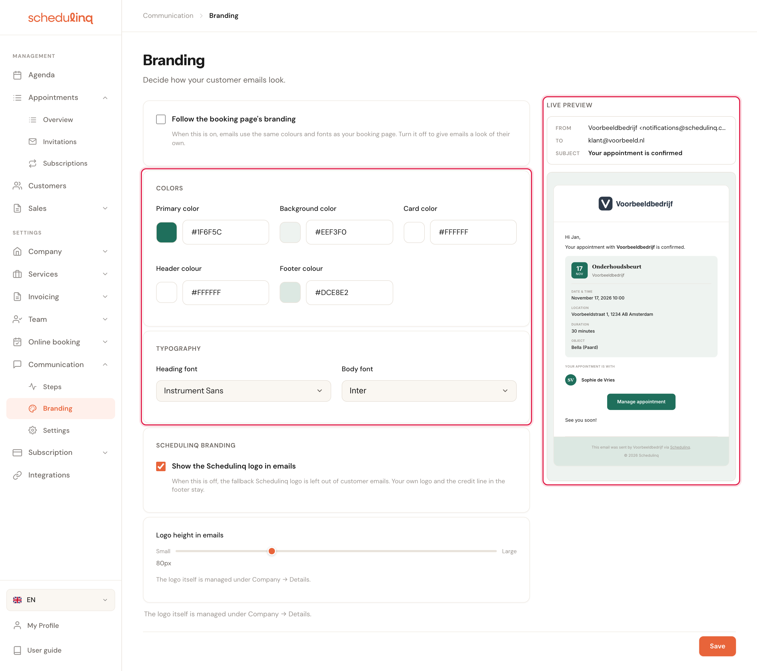
Task: Select Team in the sidebar
Action: pos(61,319)
